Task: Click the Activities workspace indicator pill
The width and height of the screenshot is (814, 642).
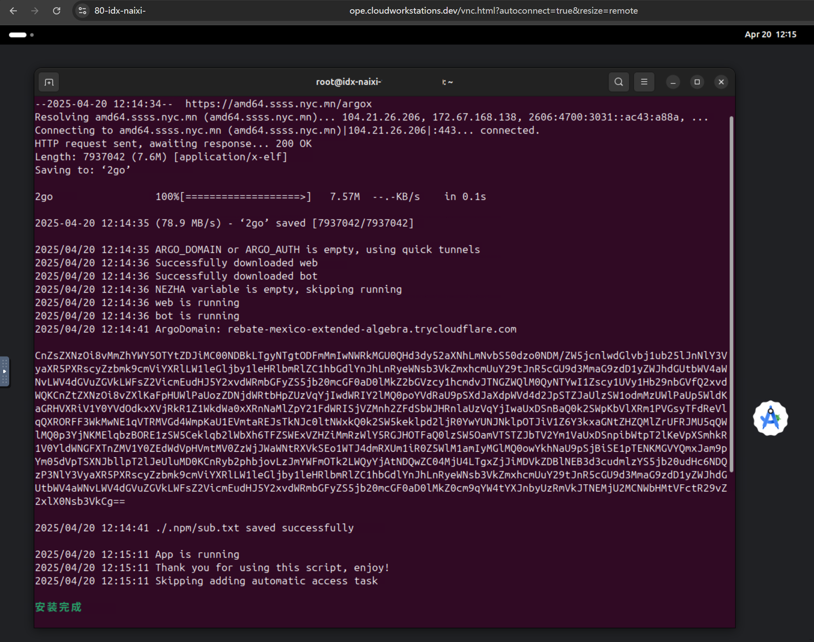Action: pos(18,35)
